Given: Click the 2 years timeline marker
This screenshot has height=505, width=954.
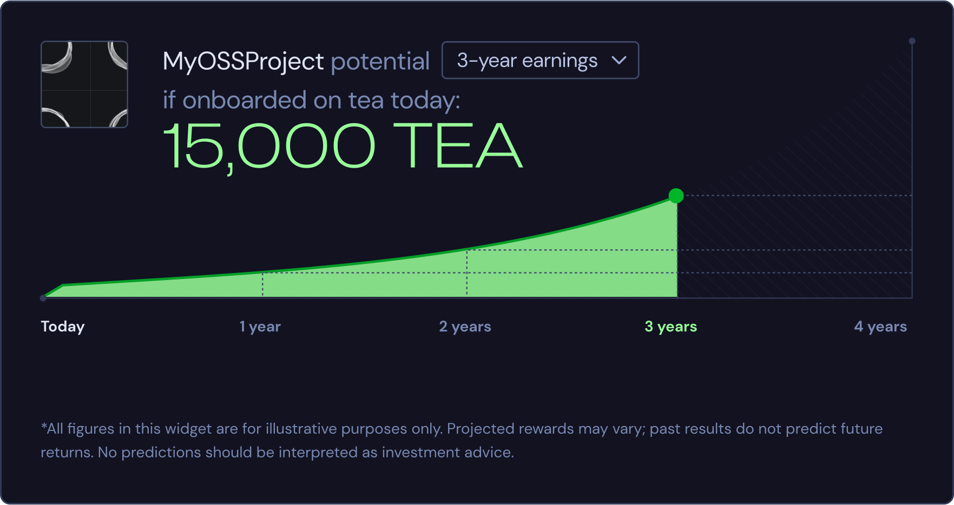Looking at the screenshot, I should click(466, 326).
